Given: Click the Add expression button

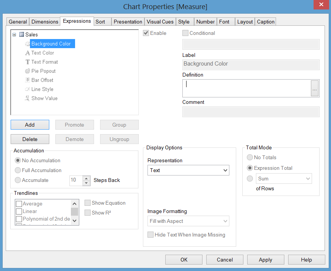Looking at the screenshot, I should click(x=30, y=125).
